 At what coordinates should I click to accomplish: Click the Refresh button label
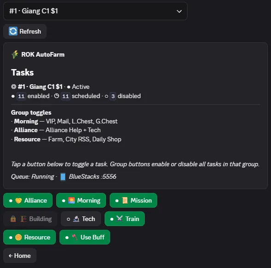[x=30, y=31]
